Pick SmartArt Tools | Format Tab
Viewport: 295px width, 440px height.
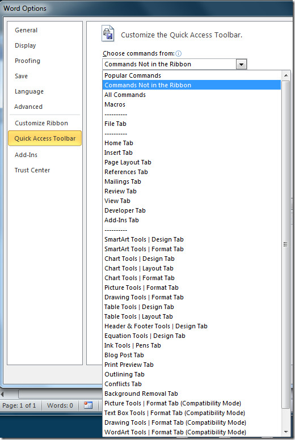(192, 249)
